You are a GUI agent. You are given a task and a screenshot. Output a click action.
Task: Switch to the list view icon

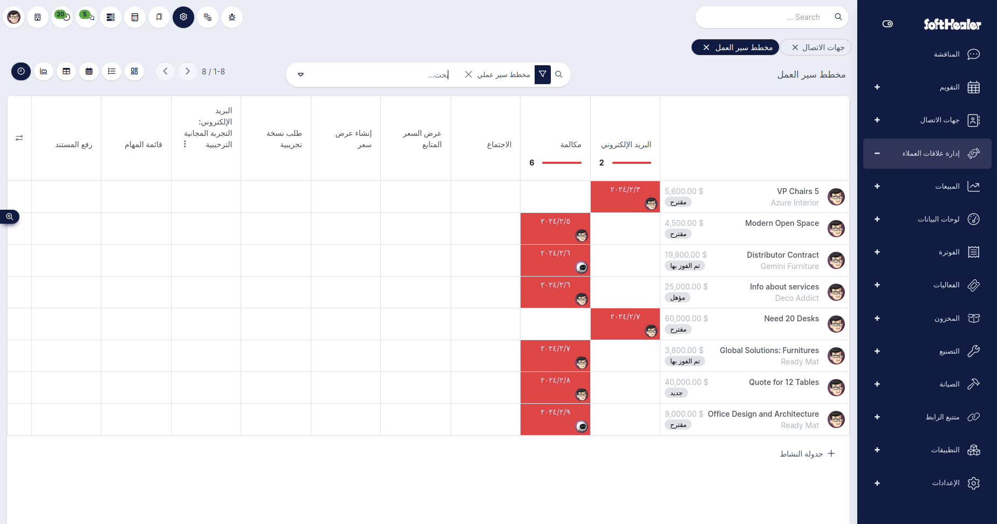112,71
